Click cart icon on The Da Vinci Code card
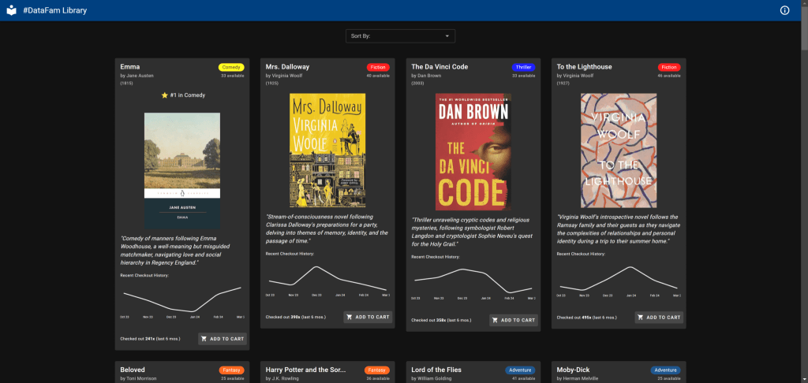The width and height of the screenshot is (808, 383). 496,320
